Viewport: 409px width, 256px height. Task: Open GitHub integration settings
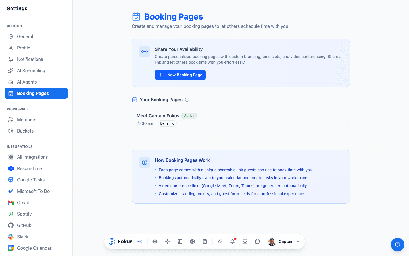(x=36, y=225)
